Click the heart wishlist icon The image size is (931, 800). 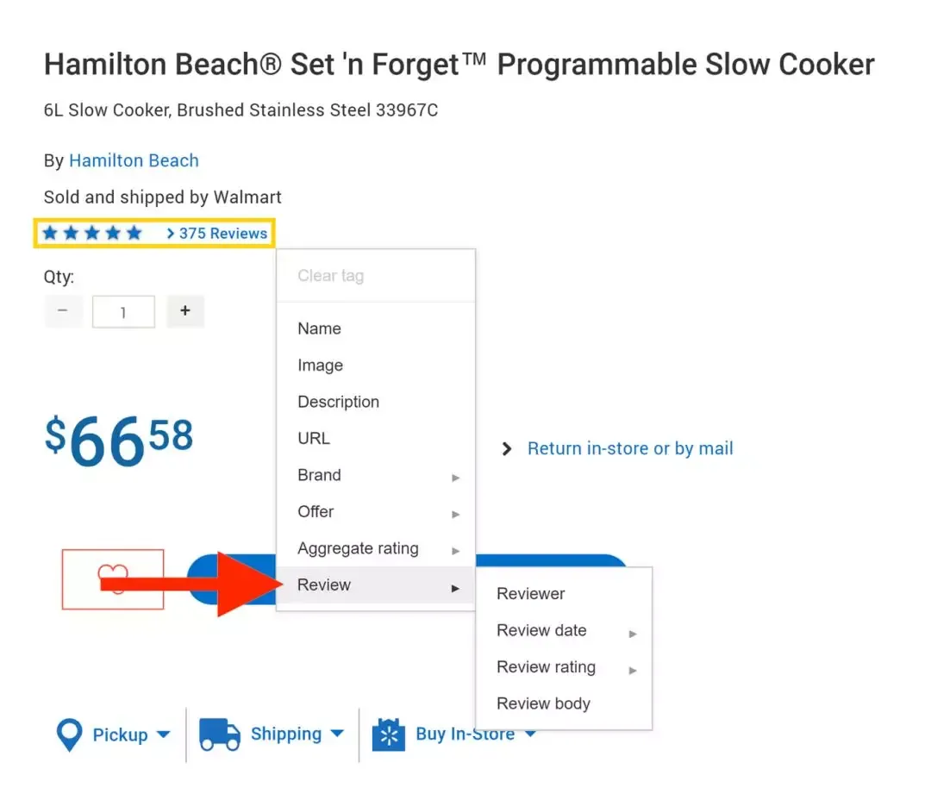[113, 578]
